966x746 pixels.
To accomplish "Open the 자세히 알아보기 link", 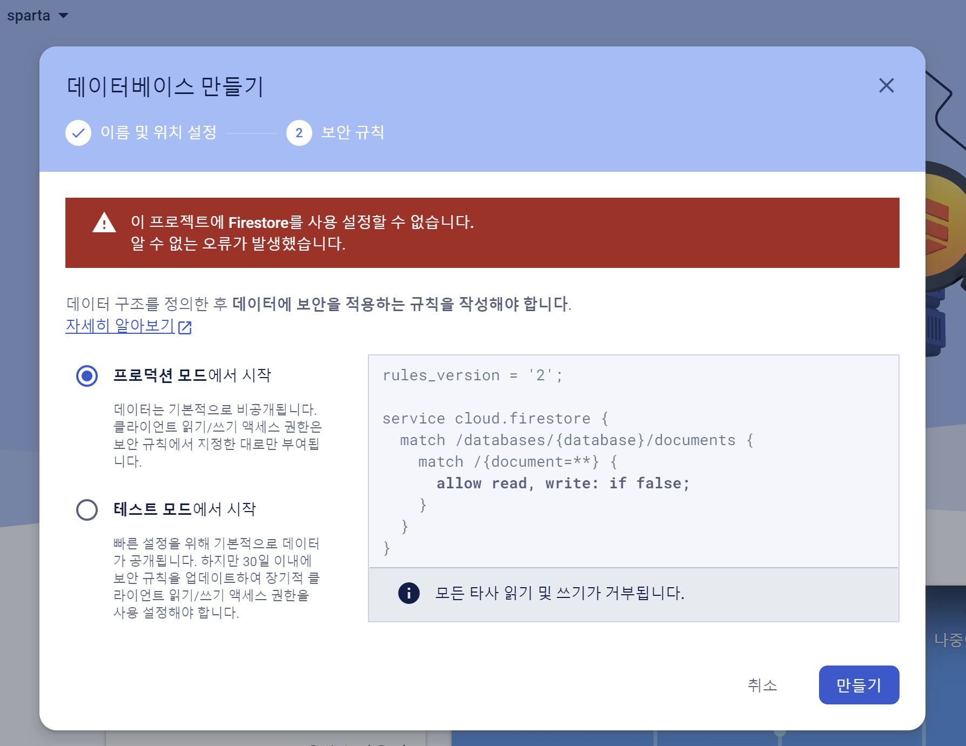I will click(120, 326).
